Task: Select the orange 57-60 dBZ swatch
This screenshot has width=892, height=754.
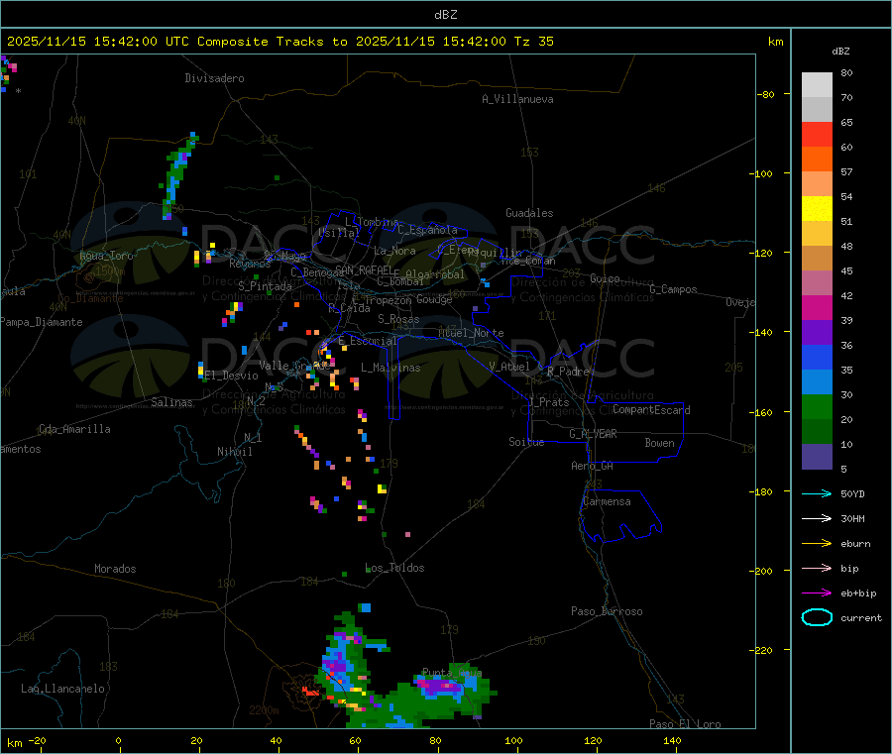Action: tap(817, 160)
